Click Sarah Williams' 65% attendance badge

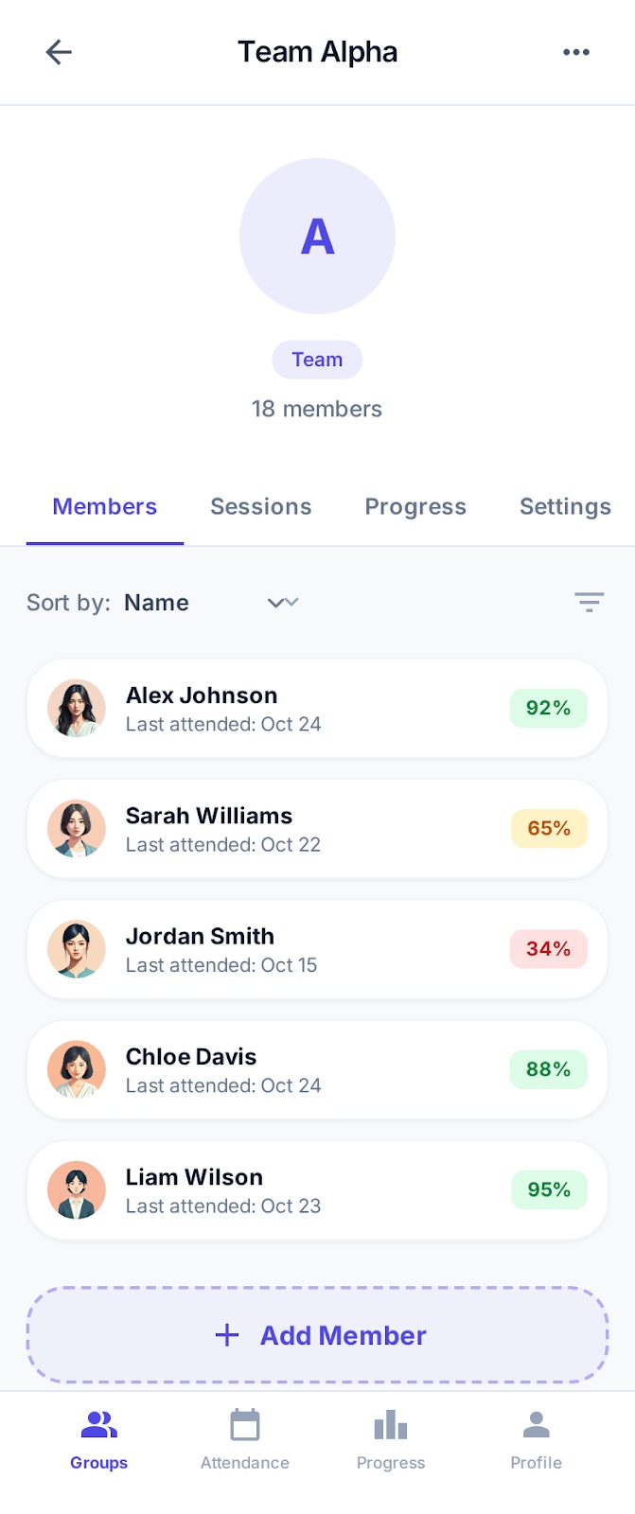coord(548,828)
